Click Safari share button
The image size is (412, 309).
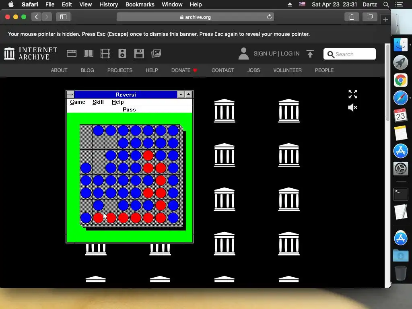coord(352,17)
